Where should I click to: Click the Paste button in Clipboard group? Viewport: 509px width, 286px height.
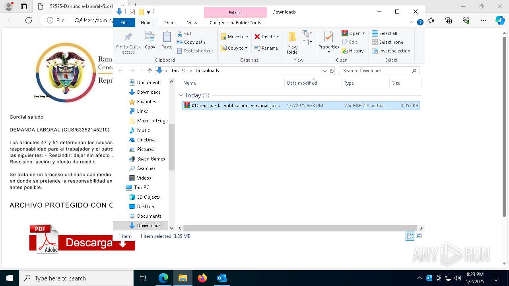click(x=167, y=41)
